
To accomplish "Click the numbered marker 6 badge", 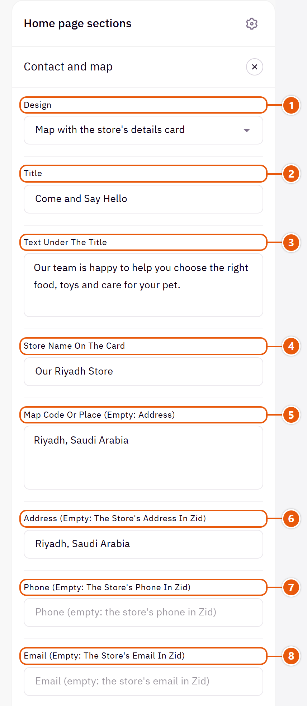I will click(291, 519).
